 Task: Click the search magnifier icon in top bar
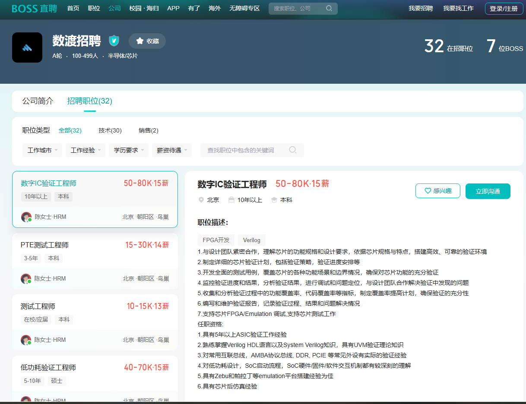pos(329,9)
